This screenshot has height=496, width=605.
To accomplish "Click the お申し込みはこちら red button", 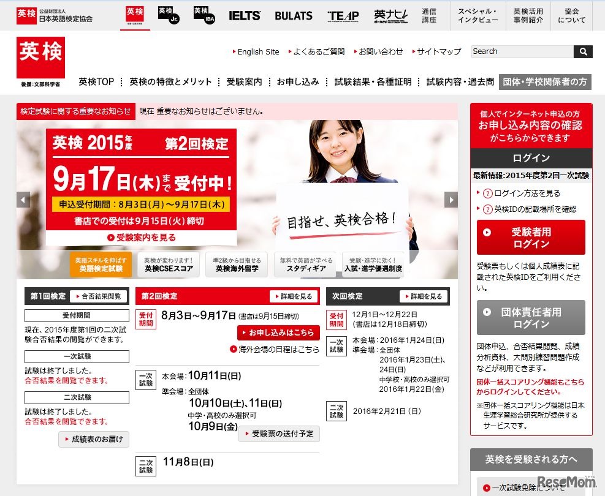I will [x=278, y=333].
